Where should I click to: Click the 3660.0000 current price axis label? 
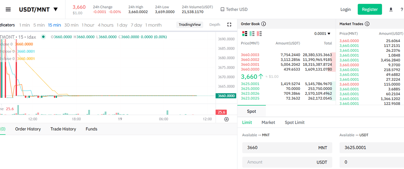click(x=226, y=96)
